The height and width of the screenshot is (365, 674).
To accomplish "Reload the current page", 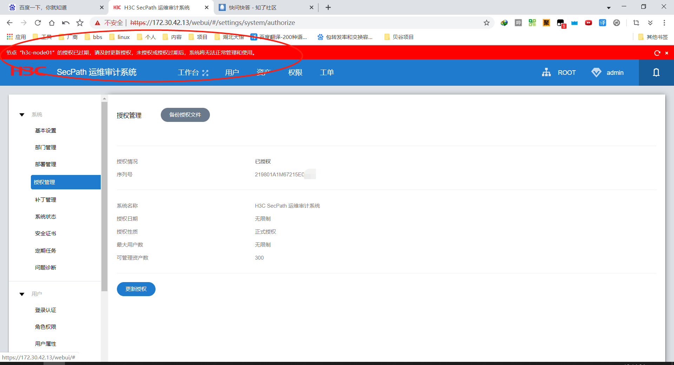I will (x=38, y=23).
